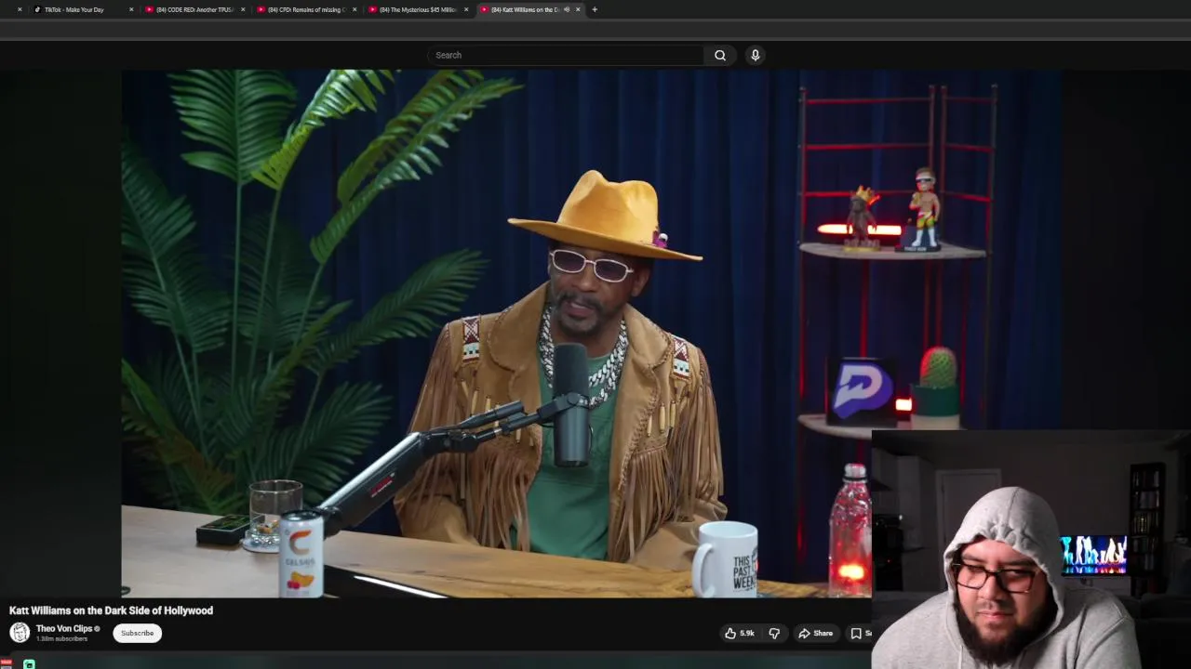Click the 1.38m subscribers count text
The image size is (1191, 669).
pos(61,639)
